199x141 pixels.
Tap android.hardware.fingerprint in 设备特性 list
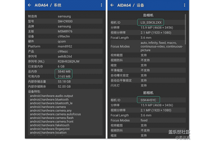pos(50,129)
